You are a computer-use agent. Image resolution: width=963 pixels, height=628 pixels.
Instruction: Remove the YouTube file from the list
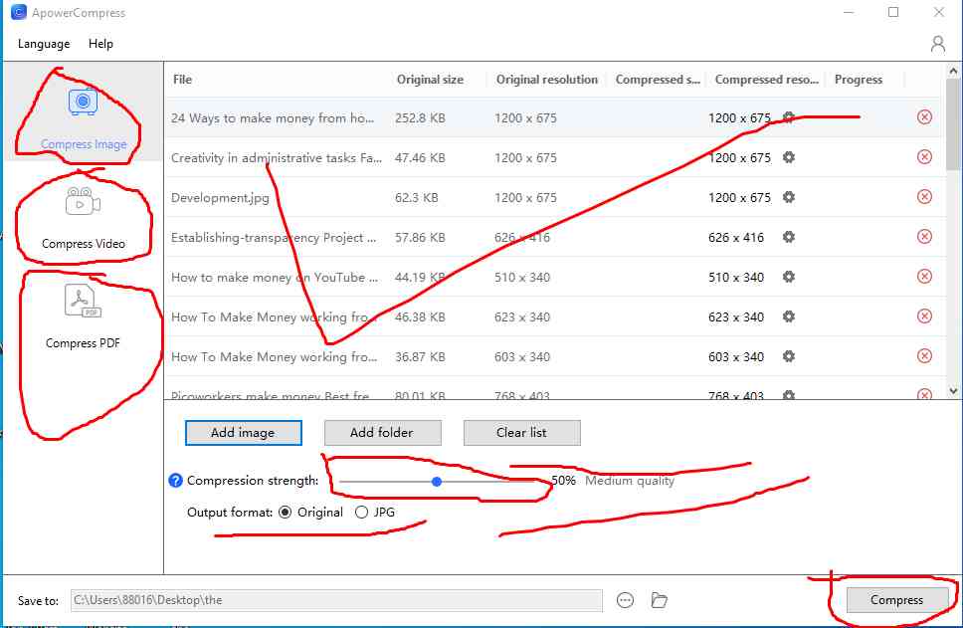point(924,277)
